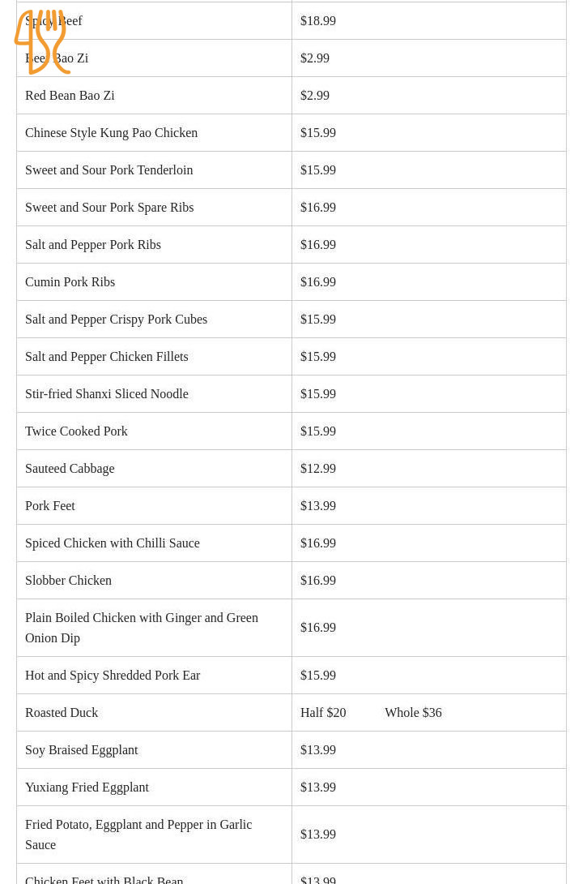The image size is (583, 884).
Task: Select Sweet and Sour Pork Tenderloin
Action: [x=109, y=170]
